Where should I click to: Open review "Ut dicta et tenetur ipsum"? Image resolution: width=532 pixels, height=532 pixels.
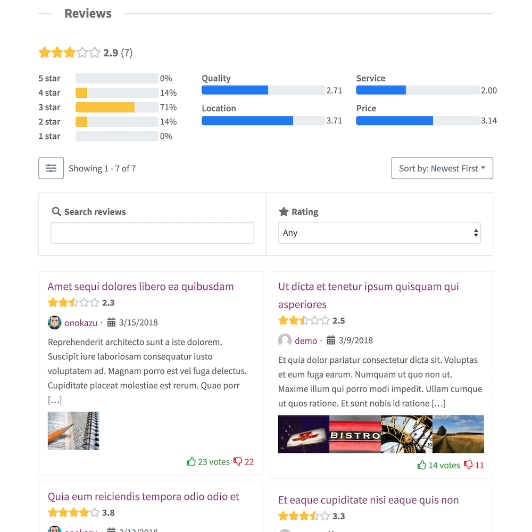pyautogui.click(x=369, y=295)
